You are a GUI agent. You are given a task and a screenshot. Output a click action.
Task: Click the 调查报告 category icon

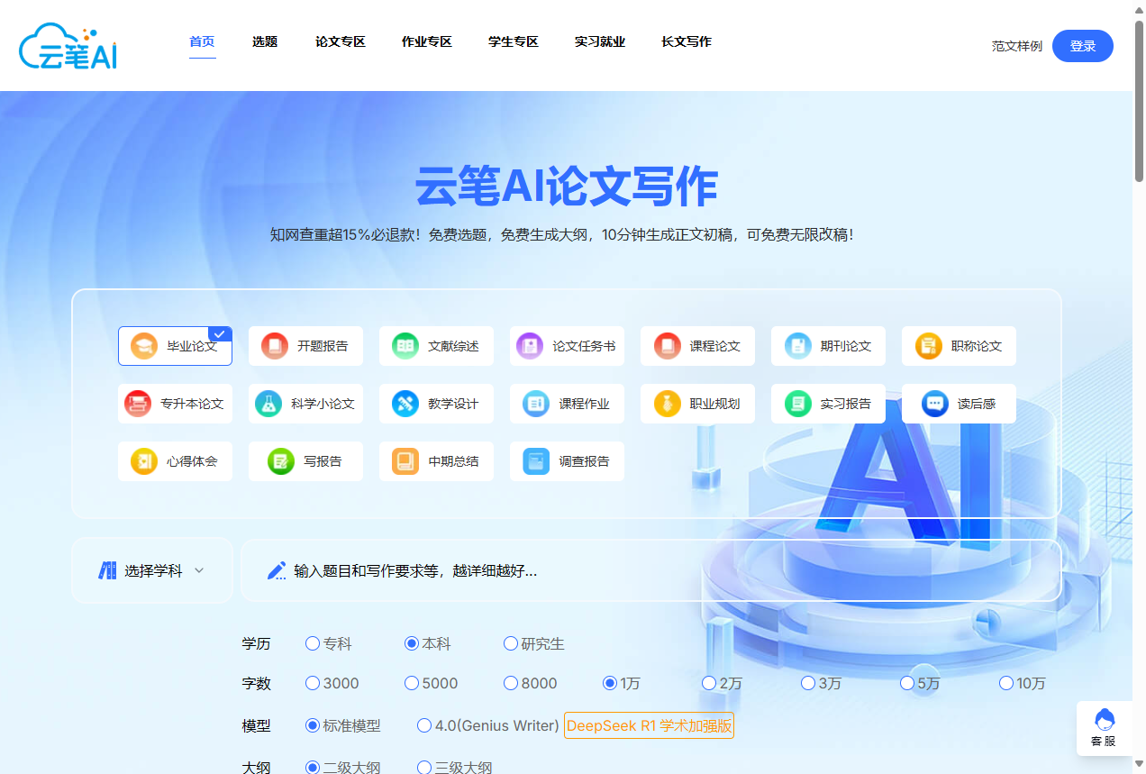pyautogui.click(x=567, y=461)
